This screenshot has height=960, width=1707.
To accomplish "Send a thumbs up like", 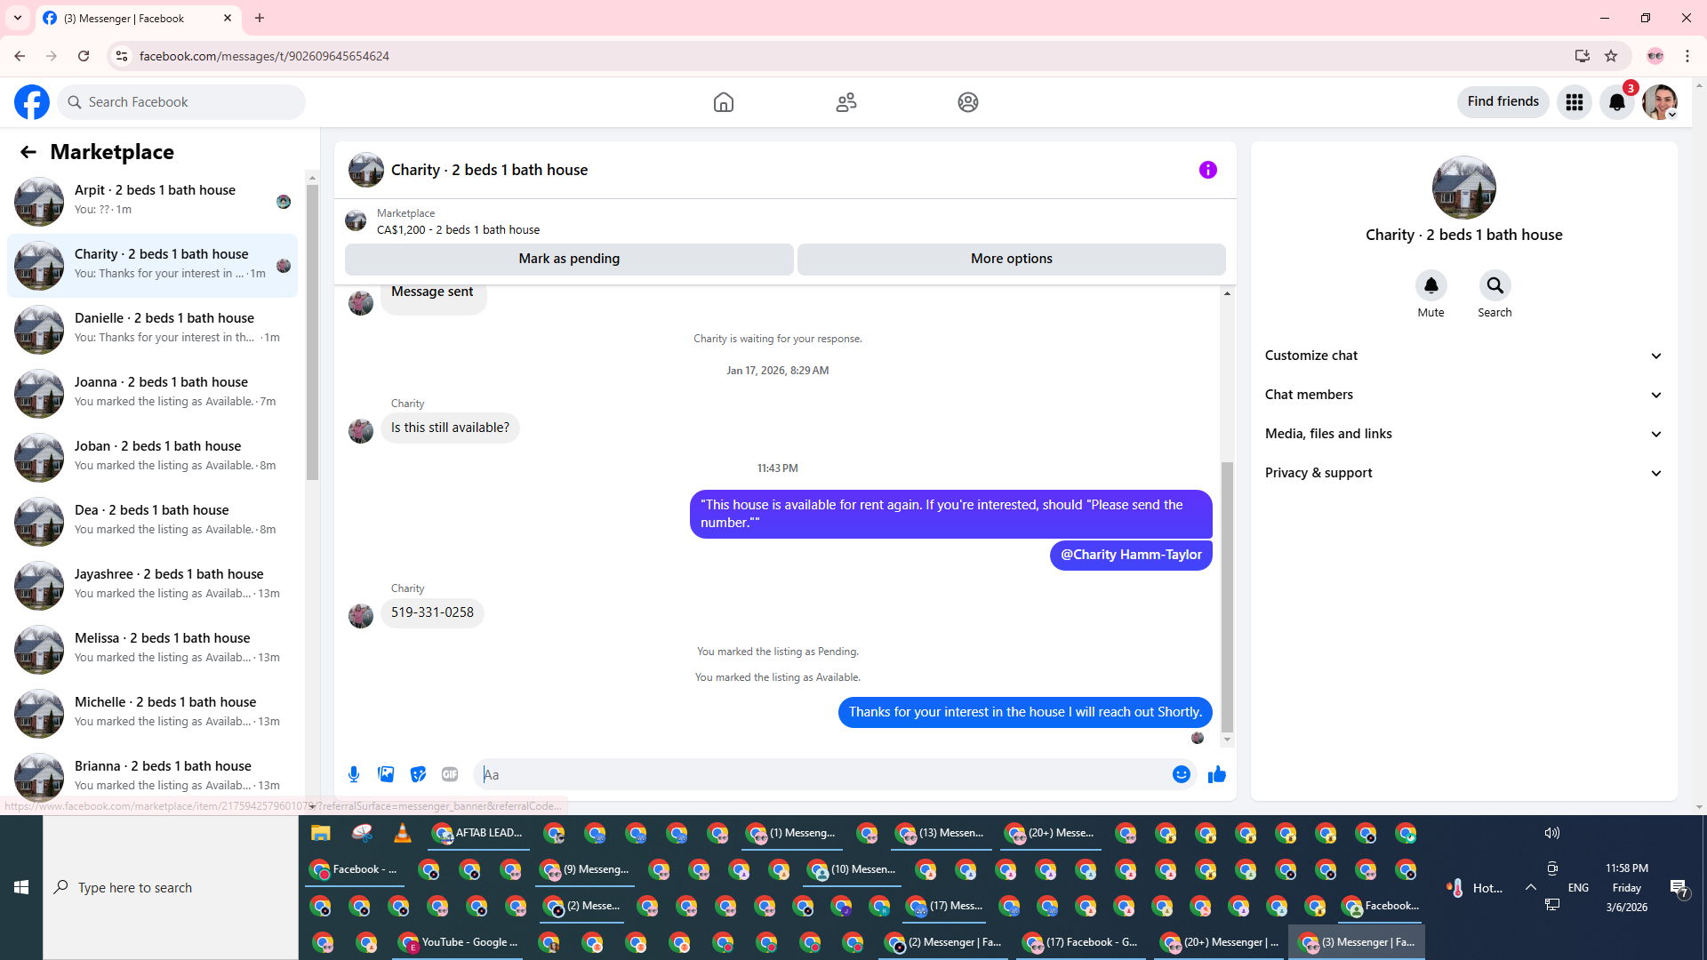I will pyautogui.click(x=1217, y=774).
